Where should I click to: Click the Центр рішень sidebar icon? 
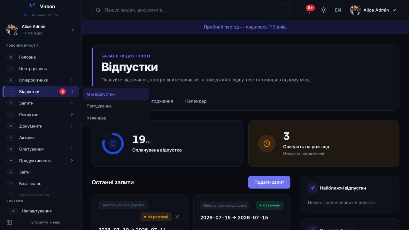(11, 69)
